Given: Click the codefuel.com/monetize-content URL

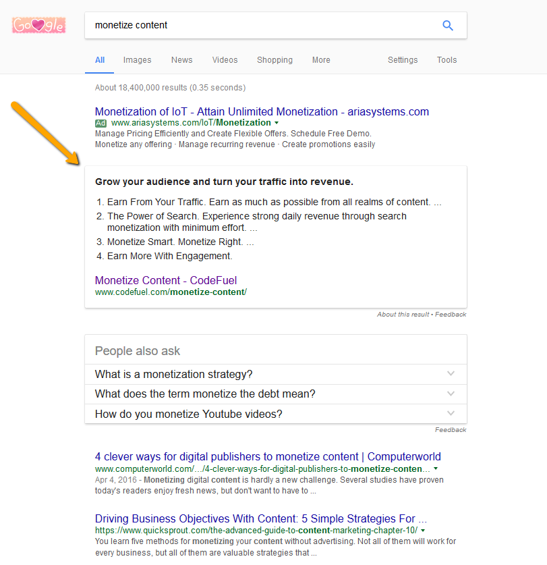Looking at the screenshot, I should [171, 292].
